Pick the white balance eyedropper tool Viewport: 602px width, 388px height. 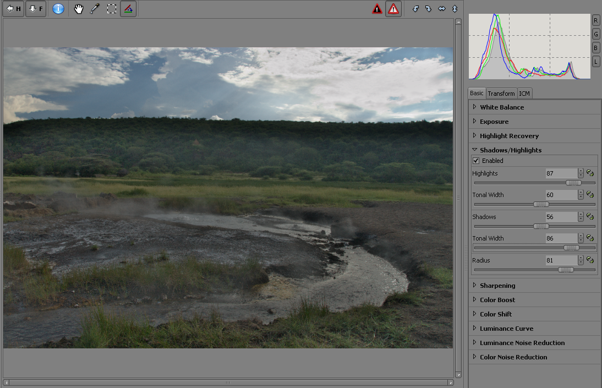pyautogui.click(x=95, y=9)
